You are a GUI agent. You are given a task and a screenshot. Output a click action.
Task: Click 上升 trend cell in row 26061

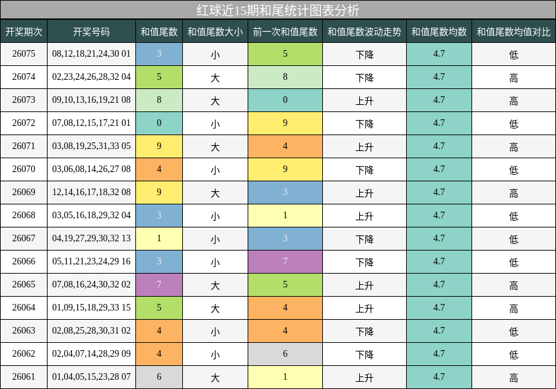365,376
